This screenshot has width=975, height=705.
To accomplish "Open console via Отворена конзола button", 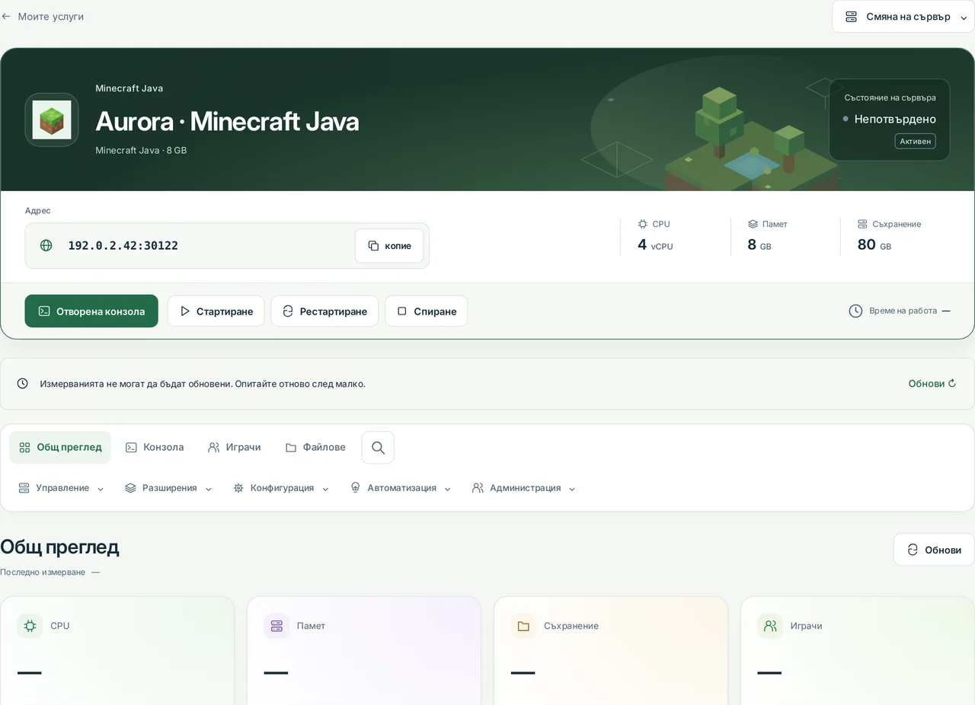I will (91, 311).
